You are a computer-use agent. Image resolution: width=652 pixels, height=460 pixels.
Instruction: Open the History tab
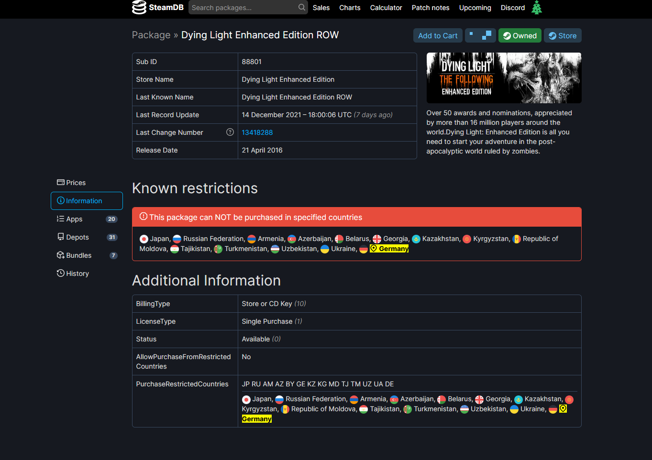point(87,274)
